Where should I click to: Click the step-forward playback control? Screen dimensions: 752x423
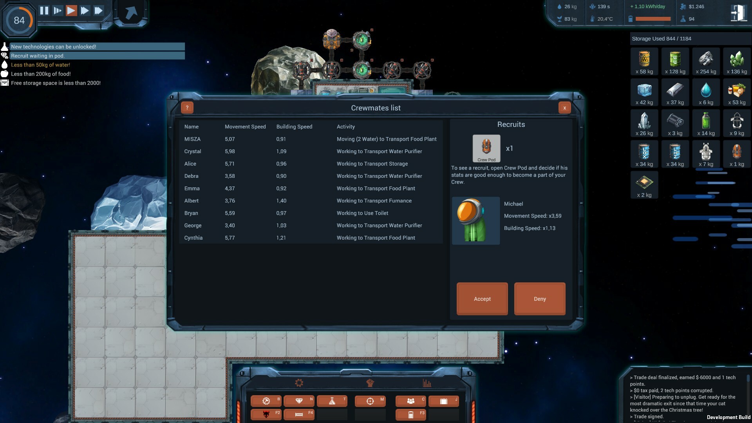[57, 10]
